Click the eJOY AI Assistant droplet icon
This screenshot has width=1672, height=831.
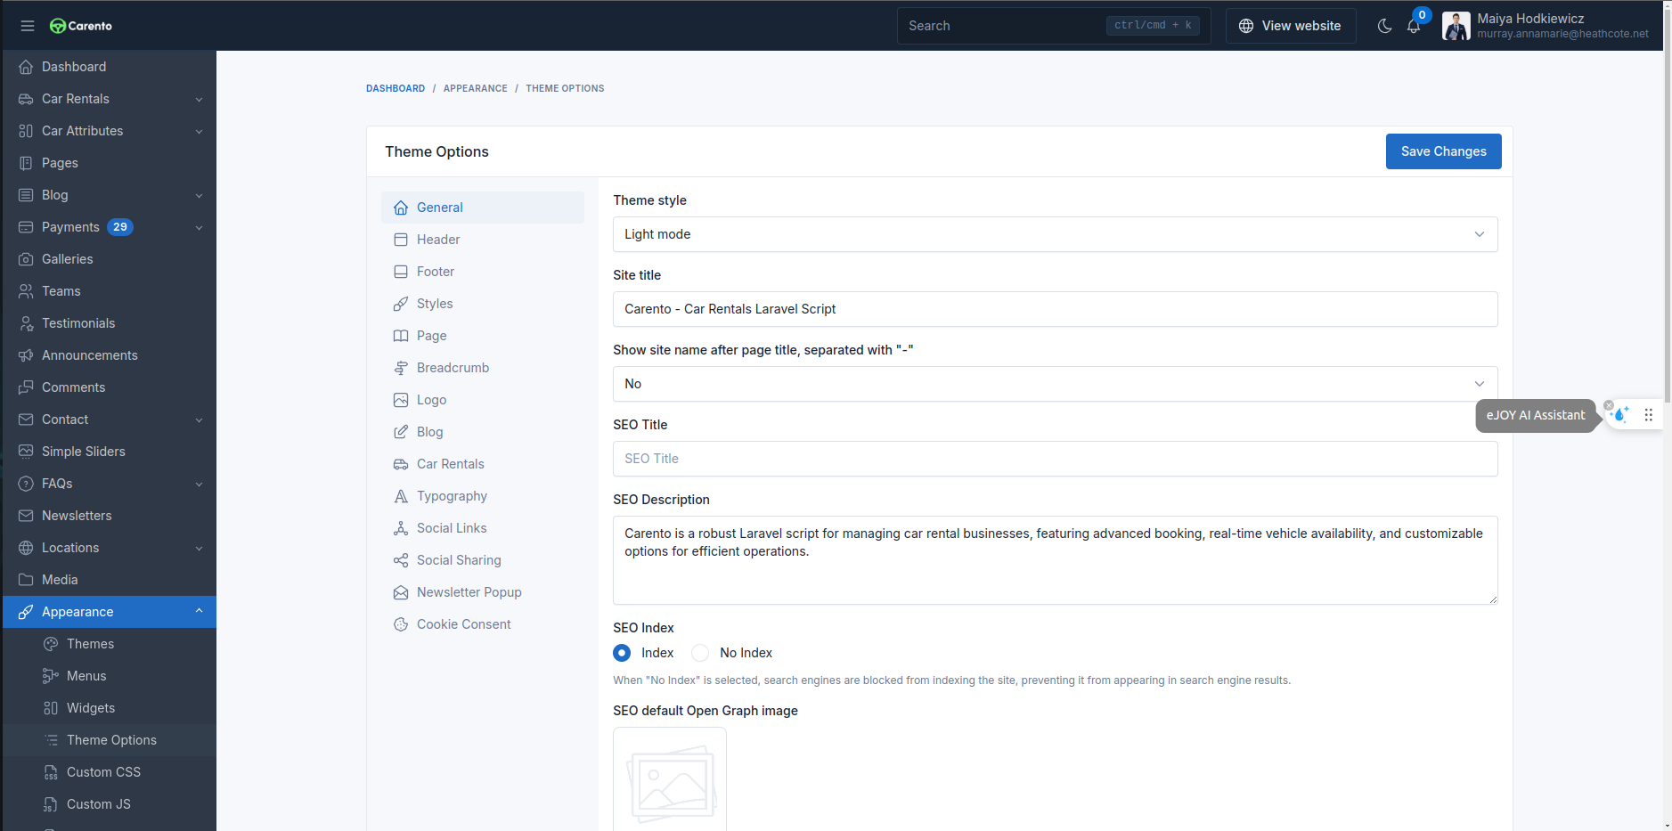[x=1620, y=414]
